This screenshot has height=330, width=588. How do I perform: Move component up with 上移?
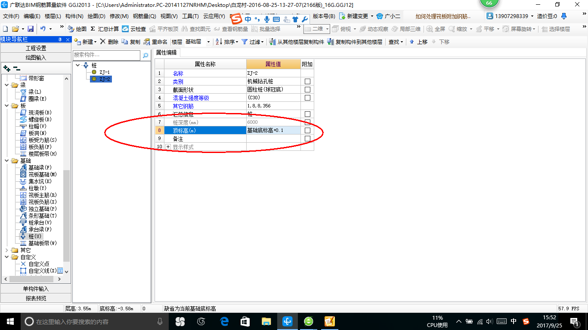coord(418,42)
